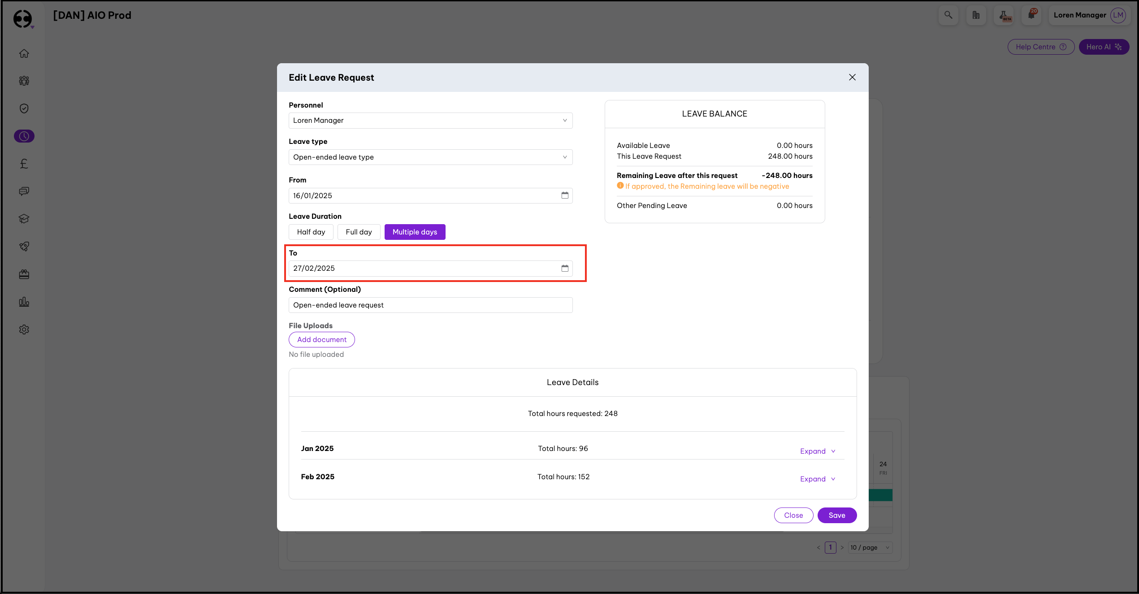This screenshot has width=1139, height=594.
Task: Select Multiple days leave duration
Action: [415, 232]
